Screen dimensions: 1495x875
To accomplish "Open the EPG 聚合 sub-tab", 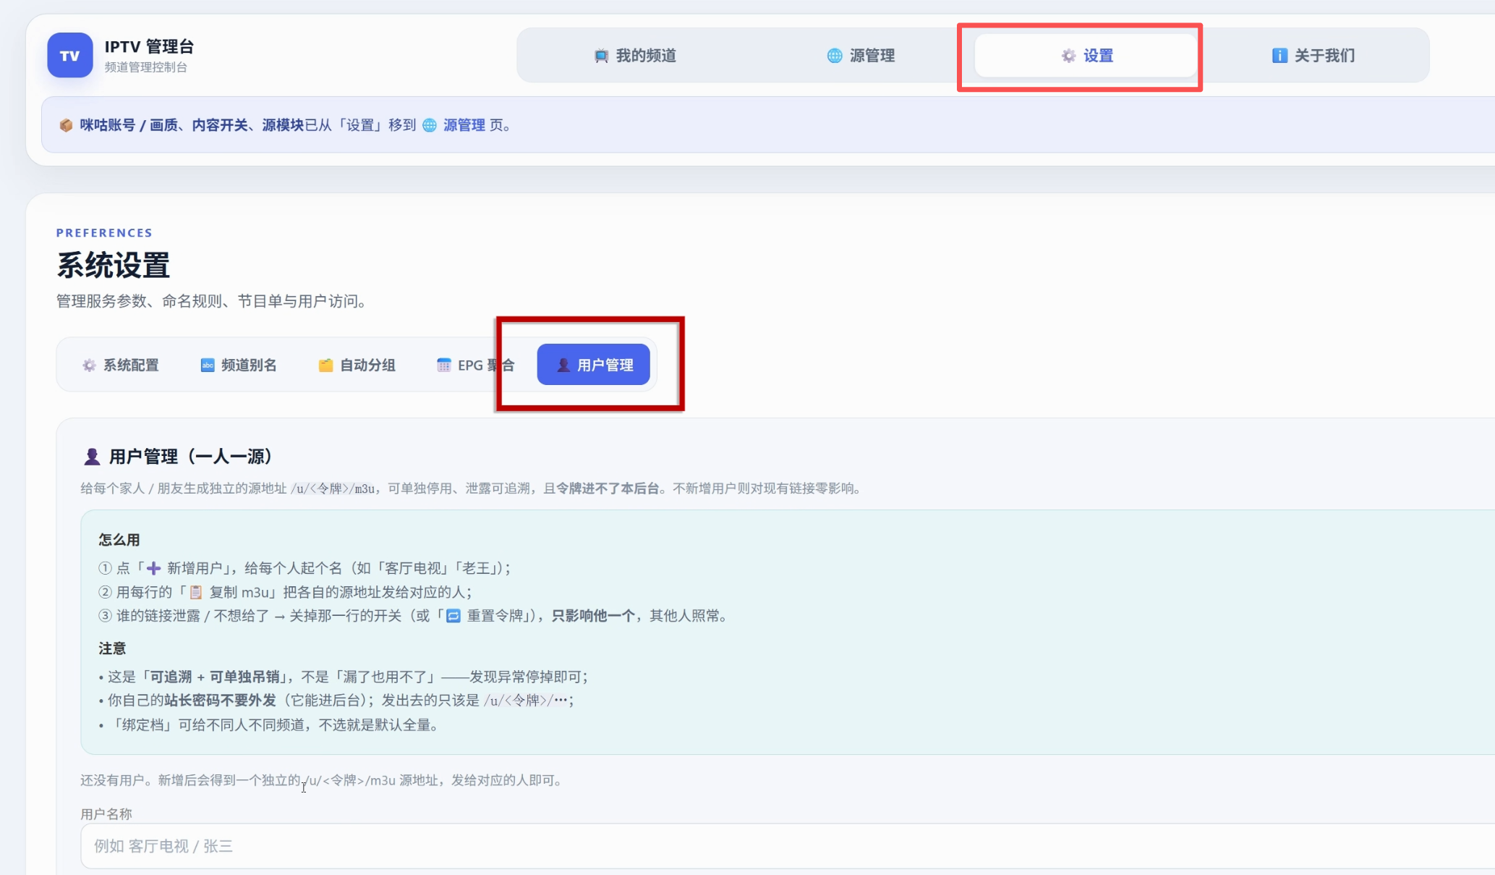I will (476, 365).
